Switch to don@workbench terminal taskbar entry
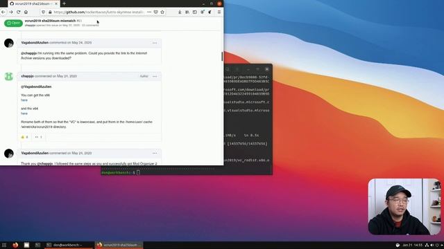444x249 pixels. [69, 245]
